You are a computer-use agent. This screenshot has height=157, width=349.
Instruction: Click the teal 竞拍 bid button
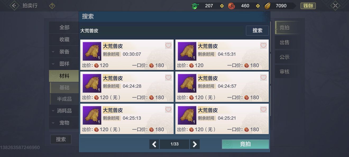point(245,144)
